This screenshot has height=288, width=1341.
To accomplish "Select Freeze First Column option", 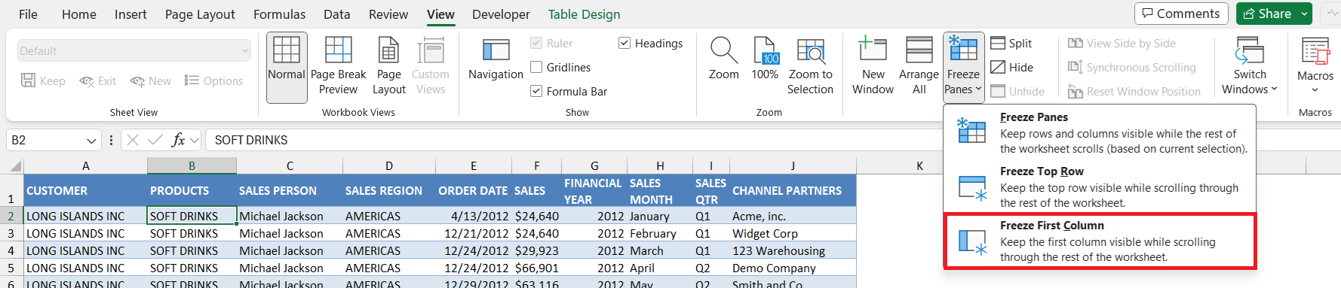I will pos(1100,241).
